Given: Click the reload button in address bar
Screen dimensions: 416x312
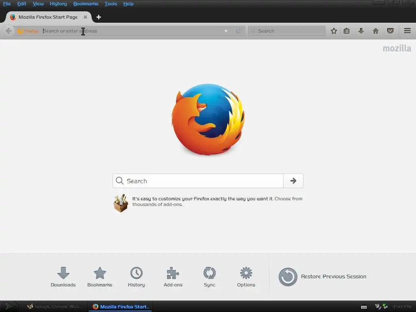Looking at the screenshot, I should [238, 31].
